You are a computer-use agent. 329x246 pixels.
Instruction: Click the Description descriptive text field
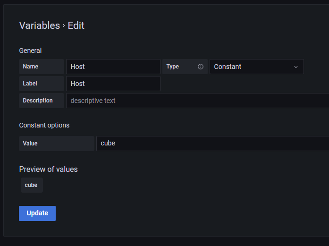[198, 101]
